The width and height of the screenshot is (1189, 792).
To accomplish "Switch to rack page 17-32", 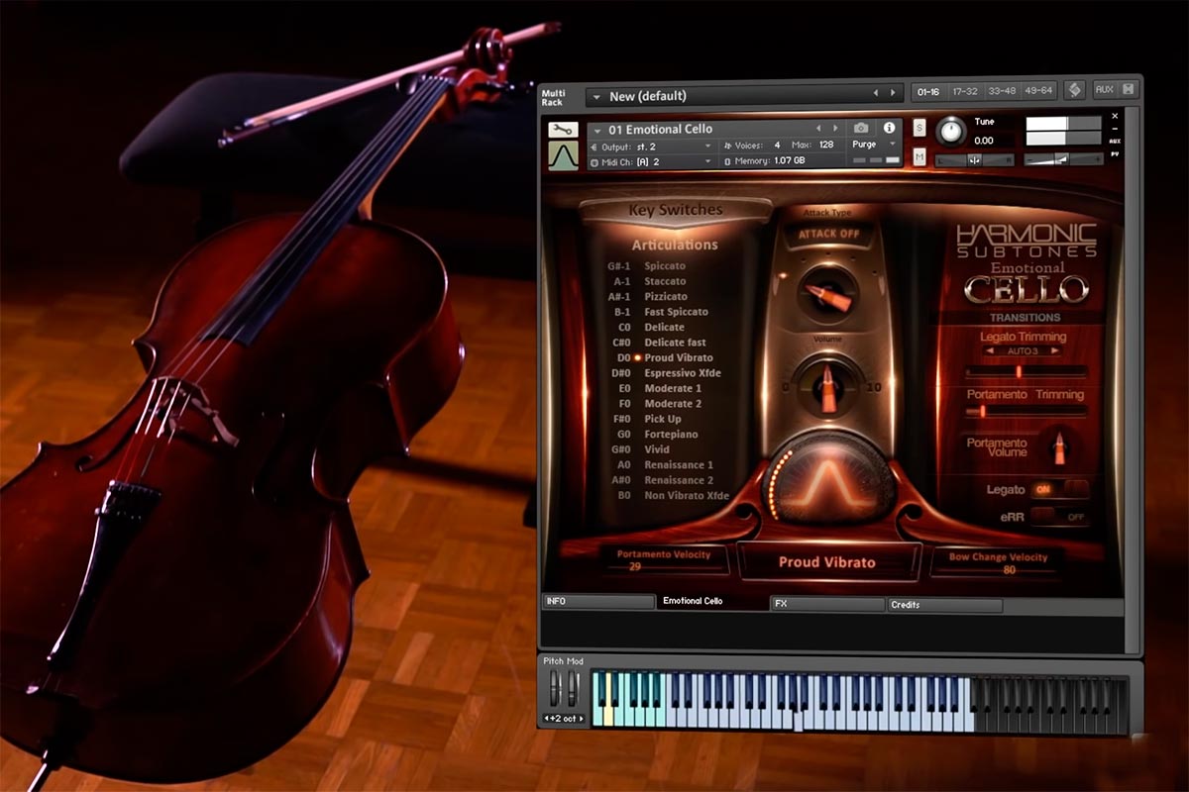I will click(964, 92).
